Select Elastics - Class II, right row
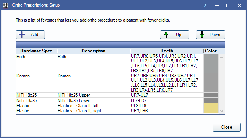This screenshot has height=138, width=247. click(x=117, y=111)
